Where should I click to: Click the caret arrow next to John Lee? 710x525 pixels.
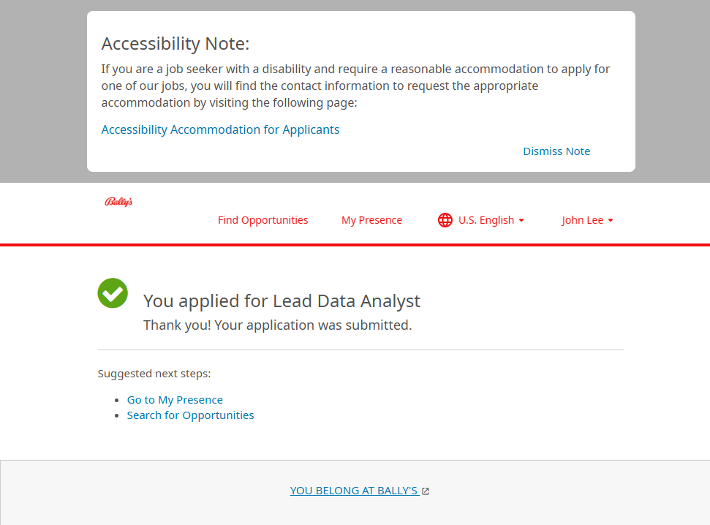coord(611,221)
